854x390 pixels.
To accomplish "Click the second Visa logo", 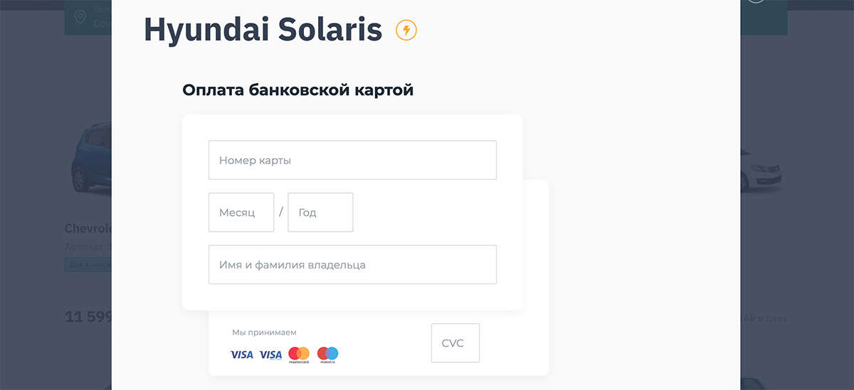I will pos(270,354).
